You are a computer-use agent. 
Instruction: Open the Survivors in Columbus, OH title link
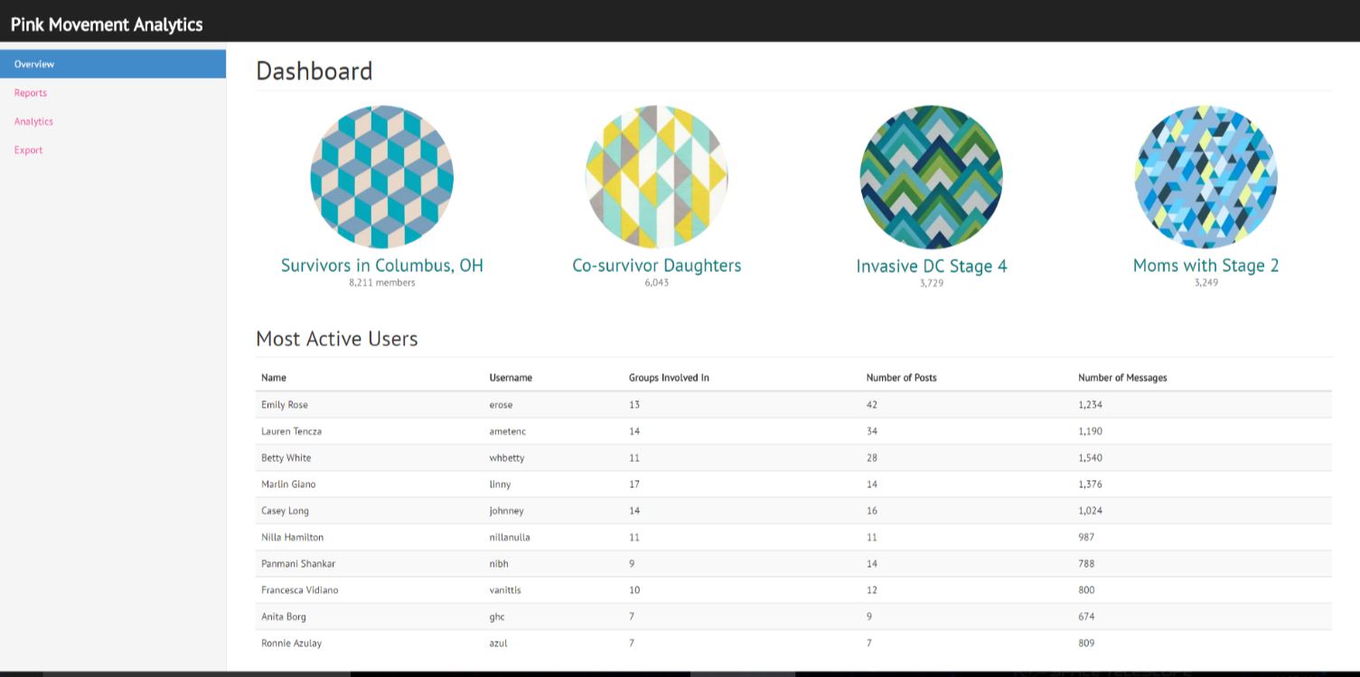click(381, 266)
